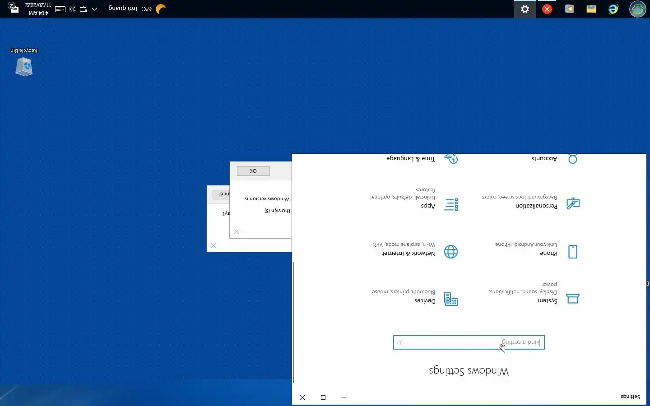Click the 'Time & Language' heading text

pos(411,158)
